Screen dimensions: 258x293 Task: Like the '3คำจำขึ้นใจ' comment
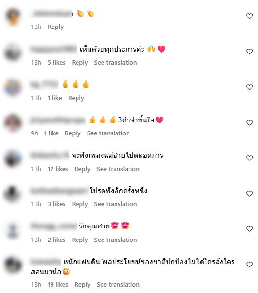pos(249,123)
